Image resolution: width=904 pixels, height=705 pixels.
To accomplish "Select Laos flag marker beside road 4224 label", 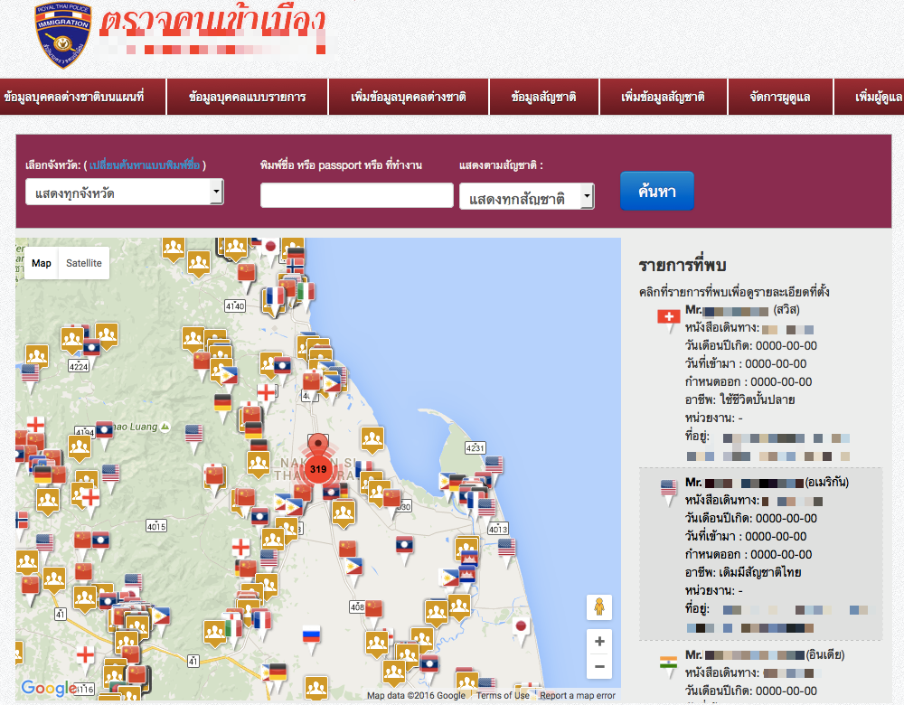I will (x=91, y=351).
